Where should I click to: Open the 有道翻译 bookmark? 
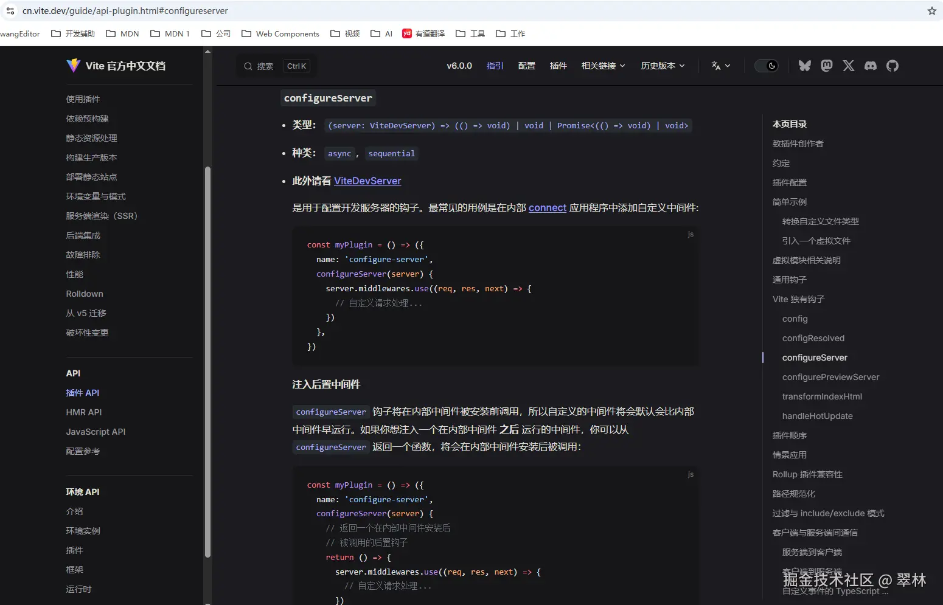pyautogui.click(x=423, y=33)
